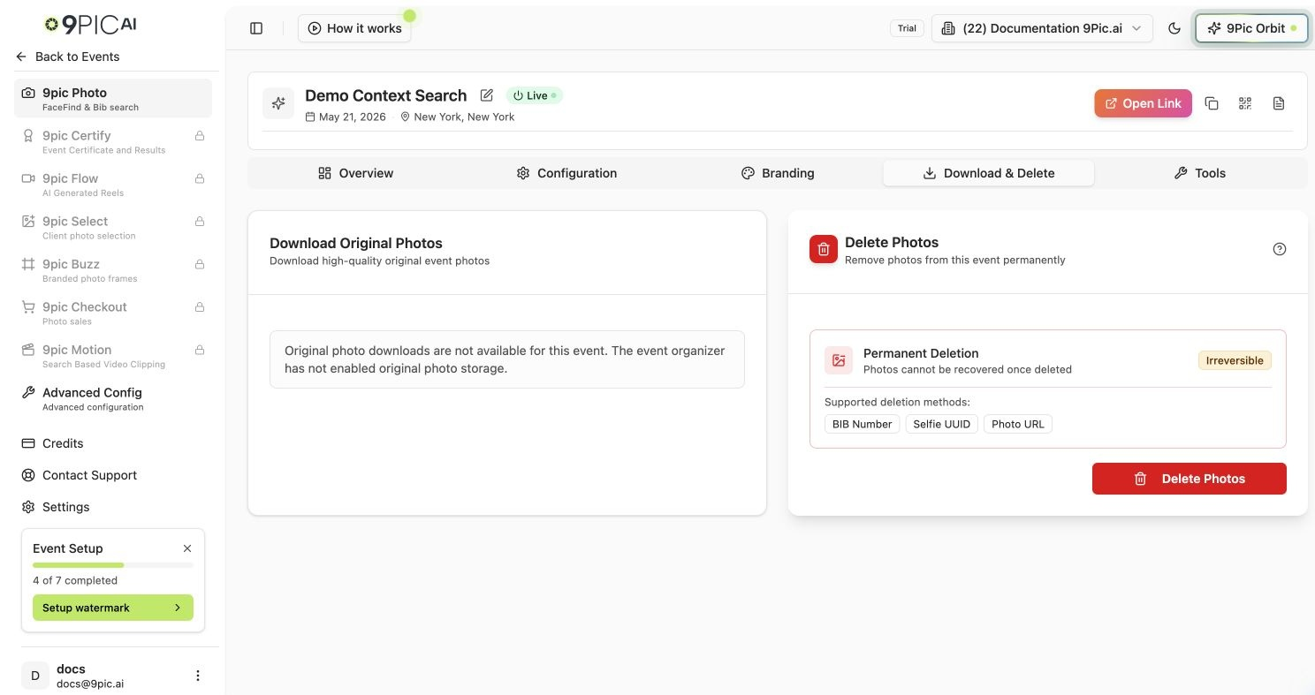Click the red Delete Photos button
Screen dimensions: 1315x695
1190,479
